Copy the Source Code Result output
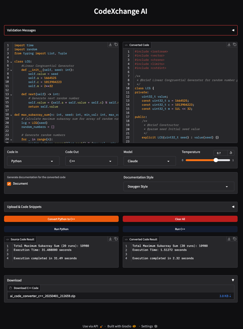 point(116,239)
